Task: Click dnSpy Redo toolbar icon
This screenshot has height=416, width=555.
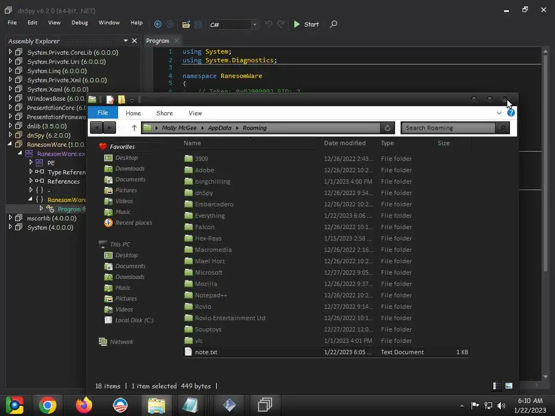Action: 281,24
